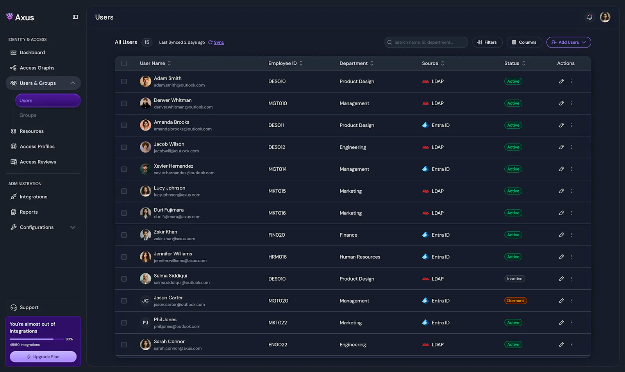Click Zakir Khan's Entra ID icon
625x372 pixels.
coord(425,235)
